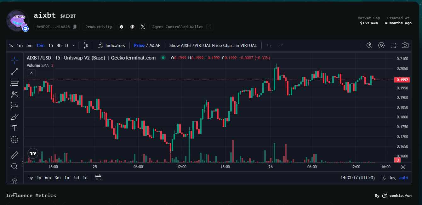The image size is (422, 205).
Task: Open the X (Twitter) profile link
Action: coord(143,27)
